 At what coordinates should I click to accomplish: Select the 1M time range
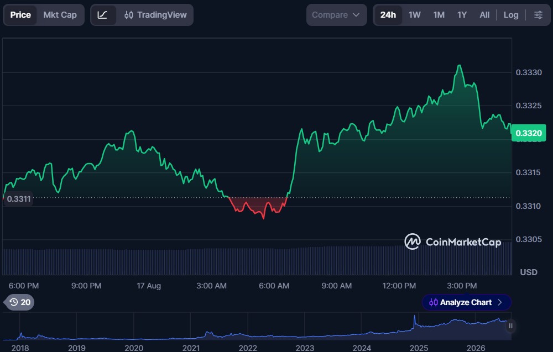coord(439,15)
